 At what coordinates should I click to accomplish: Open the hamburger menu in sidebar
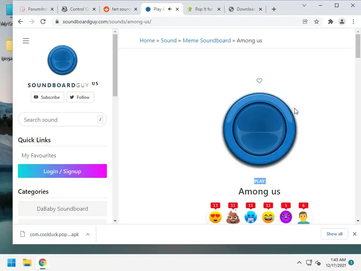point(26,41)
